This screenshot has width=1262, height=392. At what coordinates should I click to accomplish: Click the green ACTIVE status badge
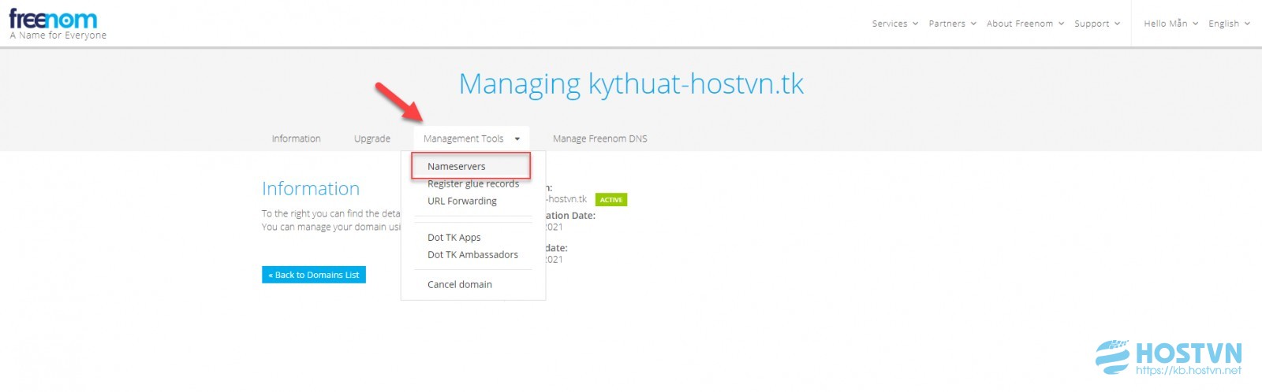tap(610, 200)
